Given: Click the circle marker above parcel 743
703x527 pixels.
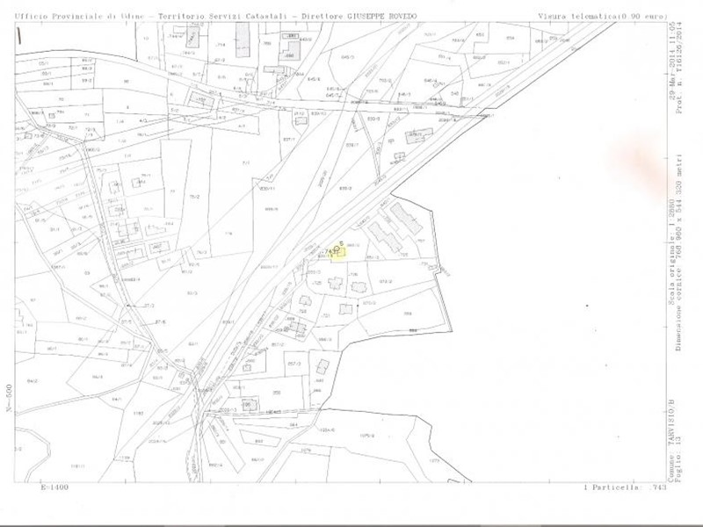Looking at the screenshot, I should pyautogui.click(x=337, y=249).
